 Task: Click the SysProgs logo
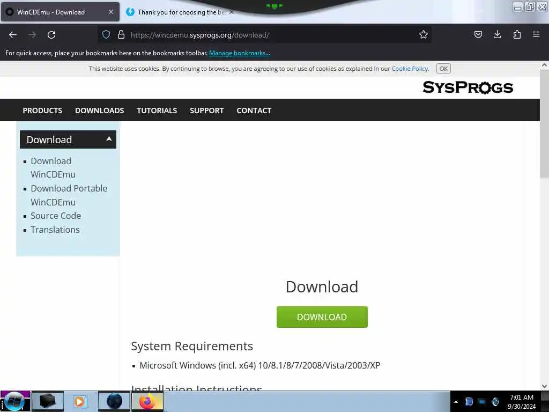[x=468, y=87]
